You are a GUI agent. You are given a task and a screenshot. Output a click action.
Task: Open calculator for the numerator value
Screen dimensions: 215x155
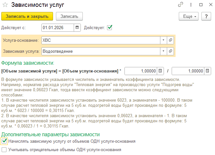160,71
